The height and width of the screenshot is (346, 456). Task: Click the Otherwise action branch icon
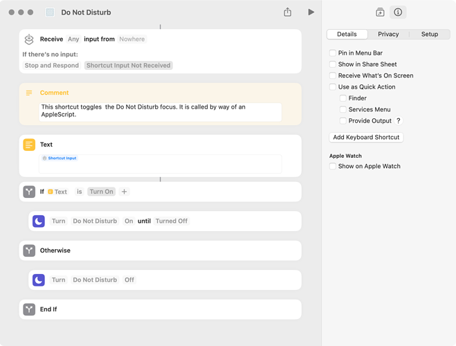click(x=29, y=251)
